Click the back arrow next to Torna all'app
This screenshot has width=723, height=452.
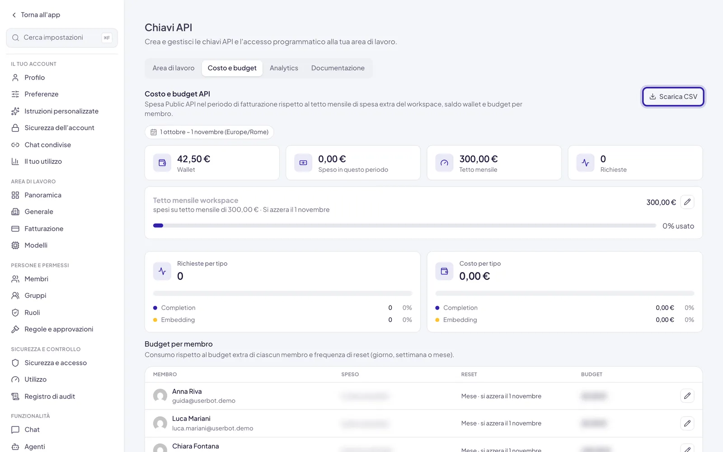(x=14, y=15)
